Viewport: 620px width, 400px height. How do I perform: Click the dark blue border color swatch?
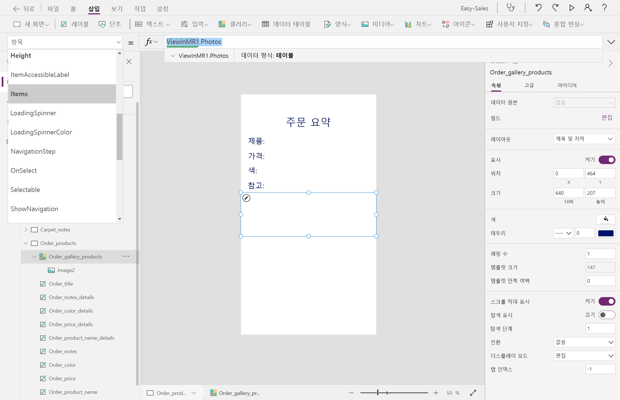pyautogui.click(x=606, y=233)
